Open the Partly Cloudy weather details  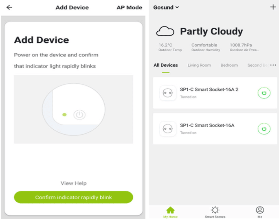coord(211,31)
